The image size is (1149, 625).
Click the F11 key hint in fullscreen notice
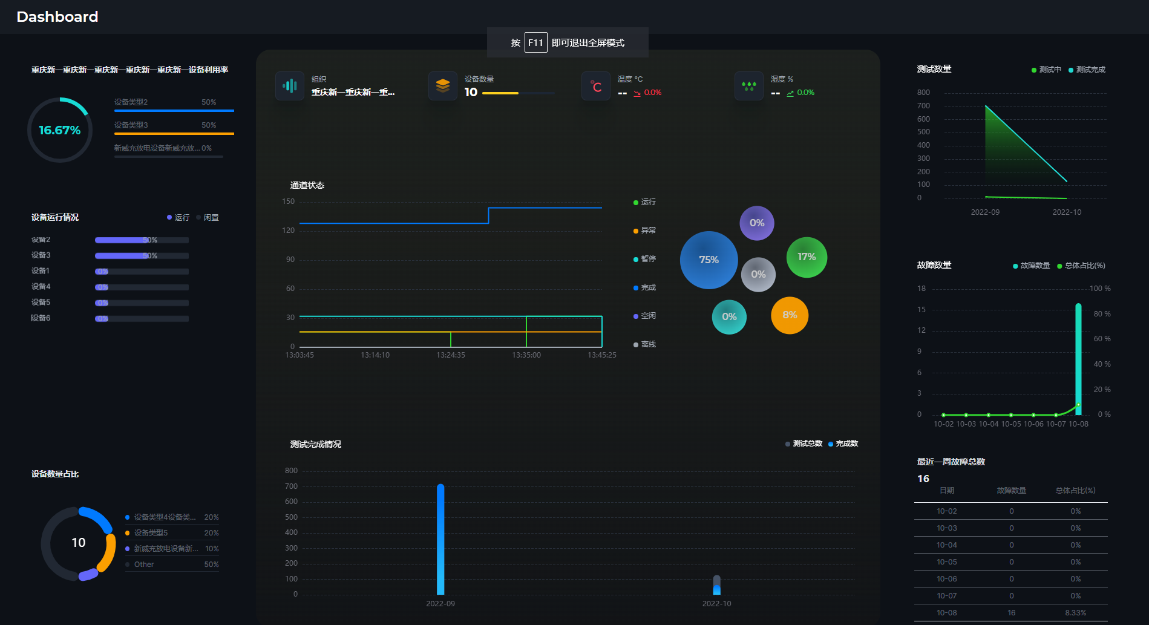[x=536, y=42]
